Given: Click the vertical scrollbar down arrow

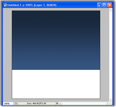Looking at the screenshot, I should pyautogui.click(x=111, y=100).
